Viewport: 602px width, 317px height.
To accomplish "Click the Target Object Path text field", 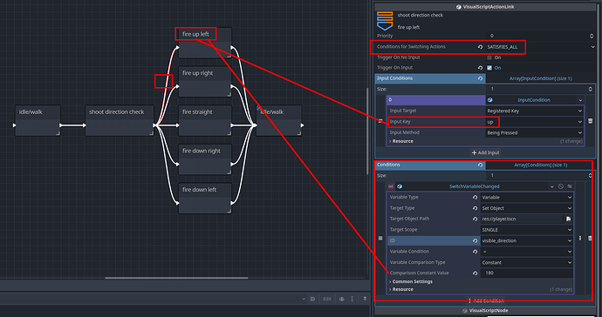I will click(x=522, y=219).
